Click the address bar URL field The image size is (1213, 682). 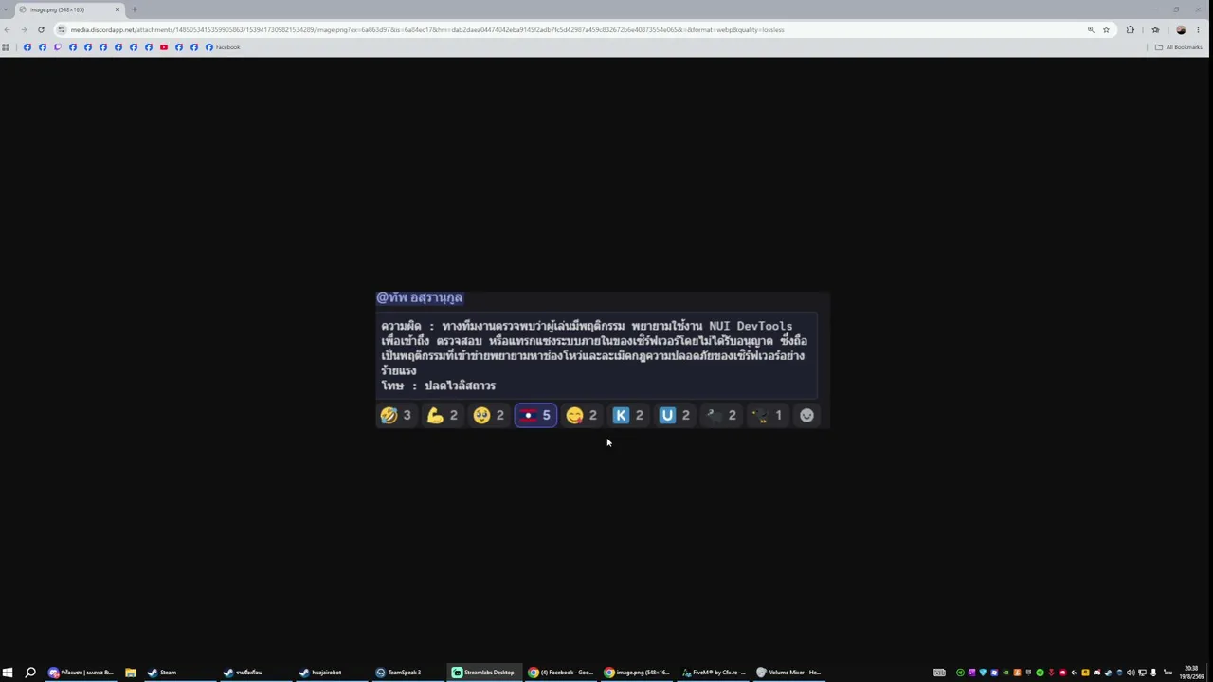(569, 29)
